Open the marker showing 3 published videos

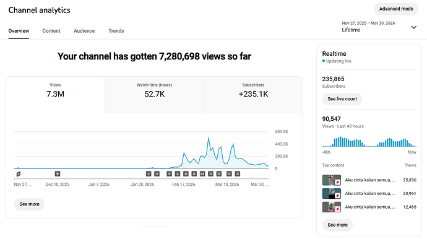tap(219, 174)
